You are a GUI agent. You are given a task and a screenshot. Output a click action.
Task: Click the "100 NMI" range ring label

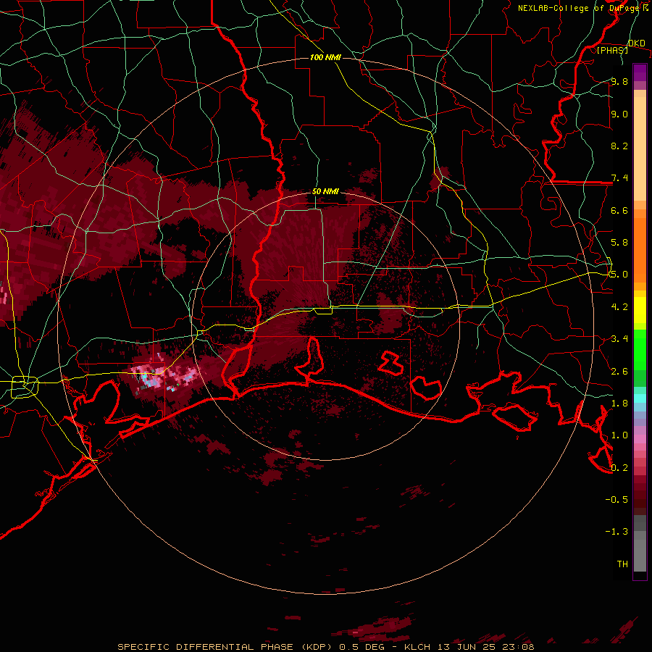tap(325, 57)
